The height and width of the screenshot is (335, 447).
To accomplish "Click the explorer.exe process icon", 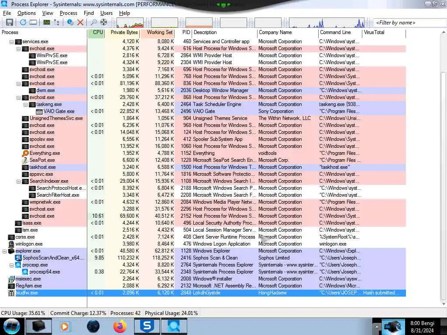I will [x=11, y=251].
